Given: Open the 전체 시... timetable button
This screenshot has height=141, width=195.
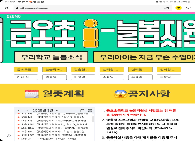Looking at the screenshot, I should (26, 77).
